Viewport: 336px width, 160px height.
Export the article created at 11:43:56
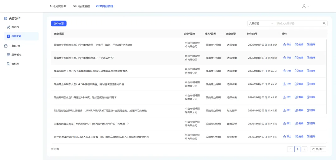(x=287, y=97)
